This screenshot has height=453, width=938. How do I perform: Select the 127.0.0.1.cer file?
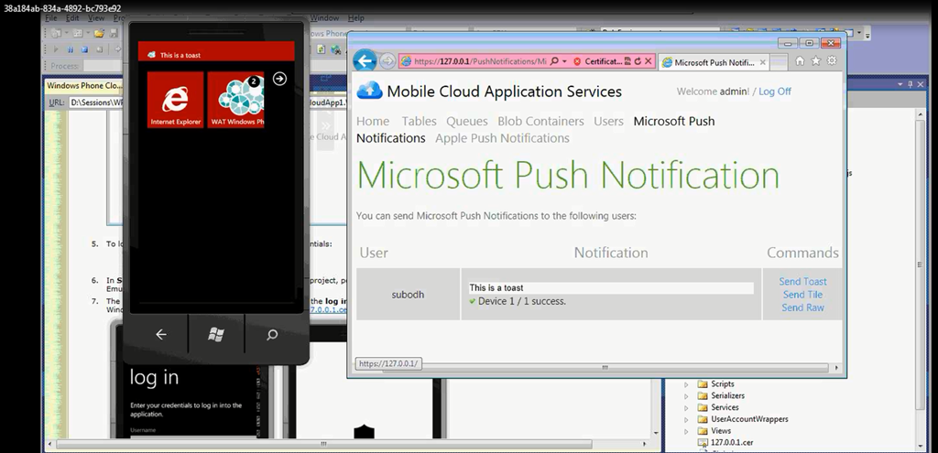point(725,443)
